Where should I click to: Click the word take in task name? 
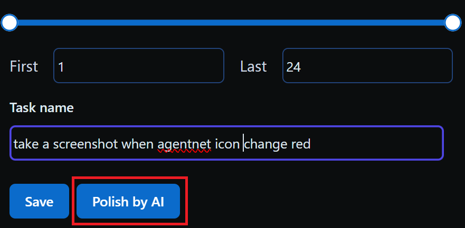coord(24,143)
